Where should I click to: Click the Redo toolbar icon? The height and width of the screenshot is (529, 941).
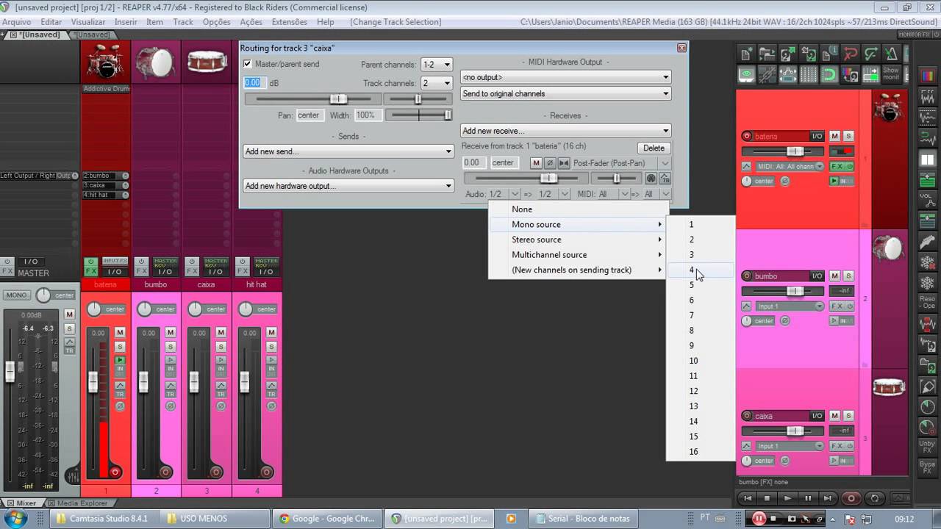[871, 54]
